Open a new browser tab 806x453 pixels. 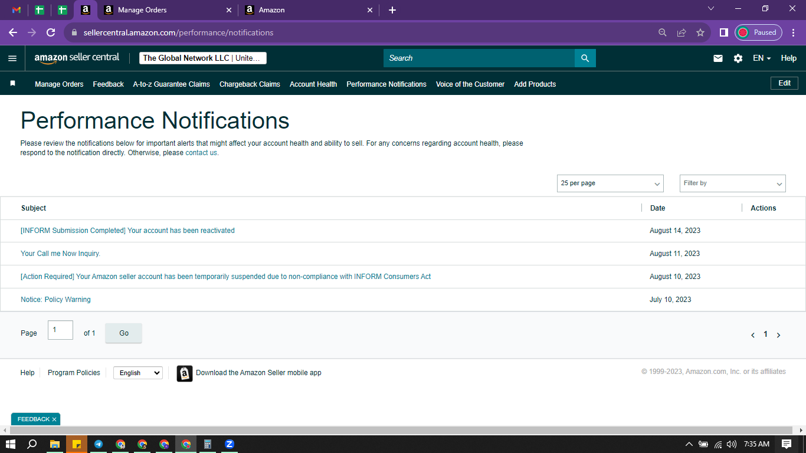click(x=392, y=10)
